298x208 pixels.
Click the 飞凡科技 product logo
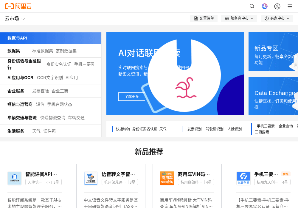click(91, 178)
